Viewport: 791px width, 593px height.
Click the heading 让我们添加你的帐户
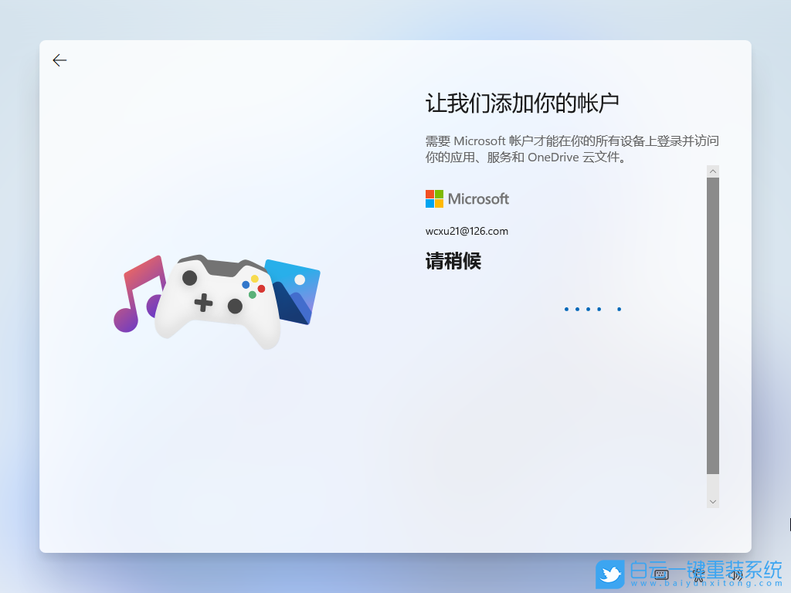pyautogui.click(x=528, y=101)
